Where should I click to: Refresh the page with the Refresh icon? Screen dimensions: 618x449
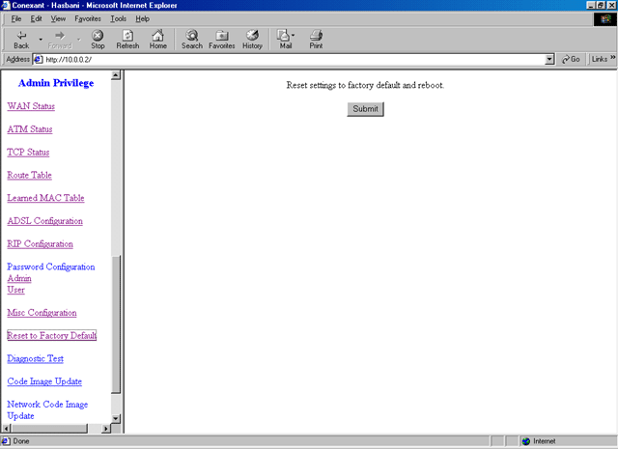tap(127, 36)
